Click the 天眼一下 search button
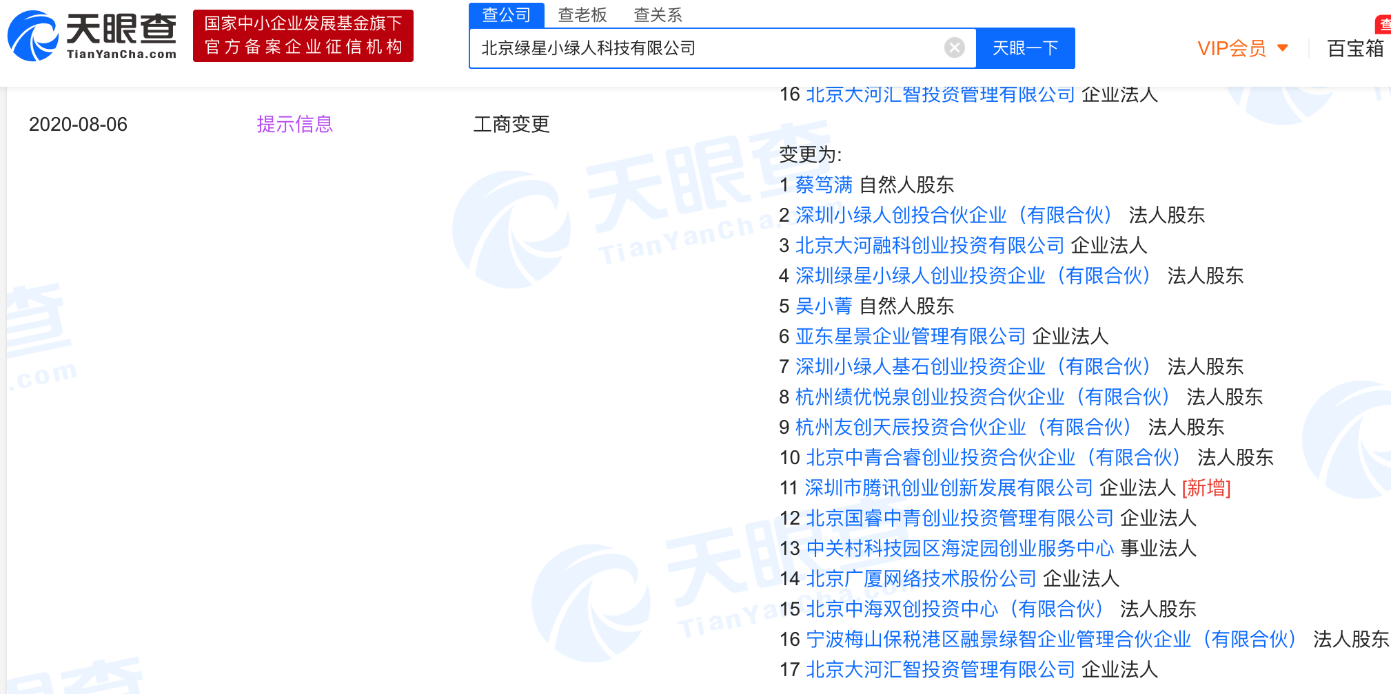The image size is (1391, 694). point(1025,48)
